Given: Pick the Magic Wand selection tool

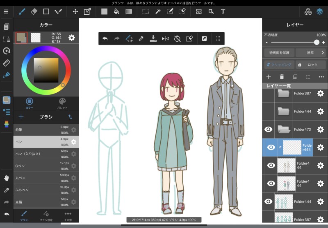Looking at the screenshot, I should 158,11.
